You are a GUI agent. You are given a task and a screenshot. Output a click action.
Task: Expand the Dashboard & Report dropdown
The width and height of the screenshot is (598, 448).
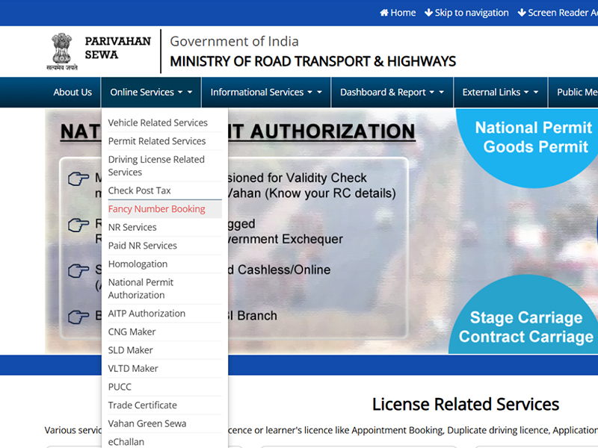pyautogui.click(x=392, y=93)
